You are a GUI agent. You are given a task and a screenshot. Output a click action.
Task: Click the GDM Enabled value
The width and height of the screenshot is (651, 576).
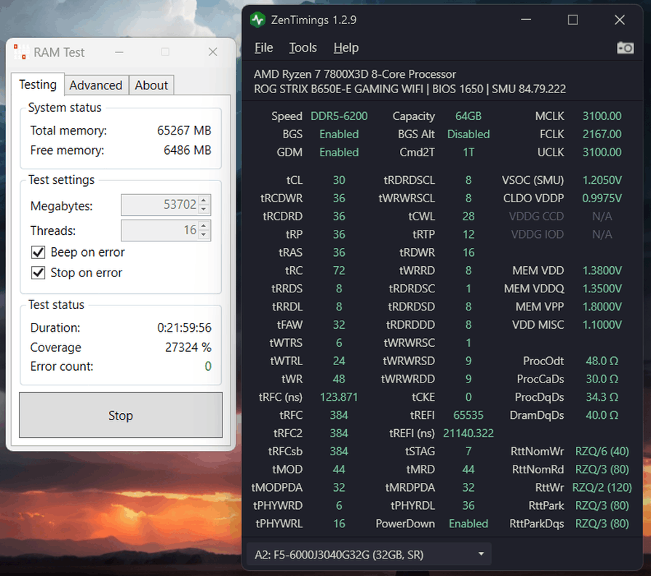[339, 153]
